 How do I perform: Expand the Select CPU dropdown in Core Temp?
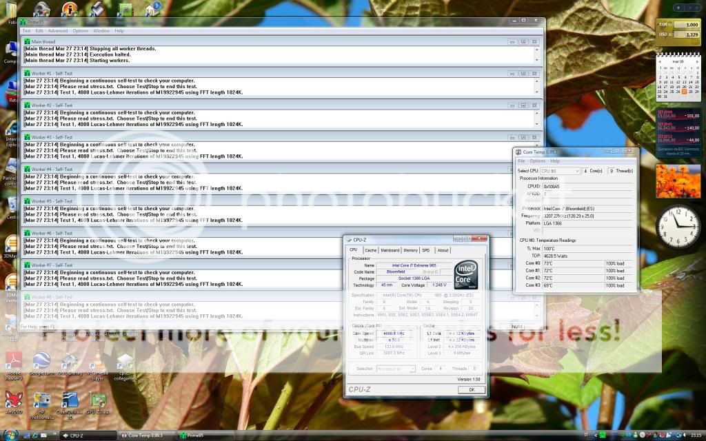pos(560,171)
